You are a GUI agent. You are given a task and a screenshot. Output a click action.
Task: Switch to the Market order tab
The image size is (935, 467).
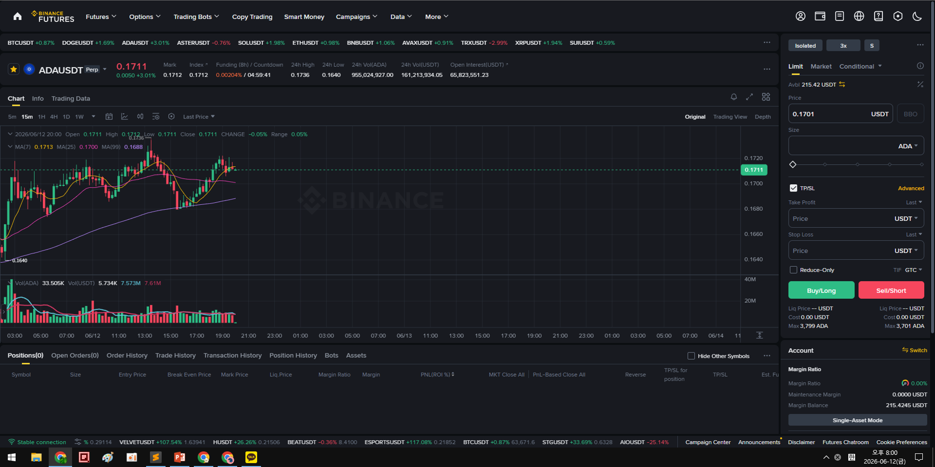tap(821, 66)
